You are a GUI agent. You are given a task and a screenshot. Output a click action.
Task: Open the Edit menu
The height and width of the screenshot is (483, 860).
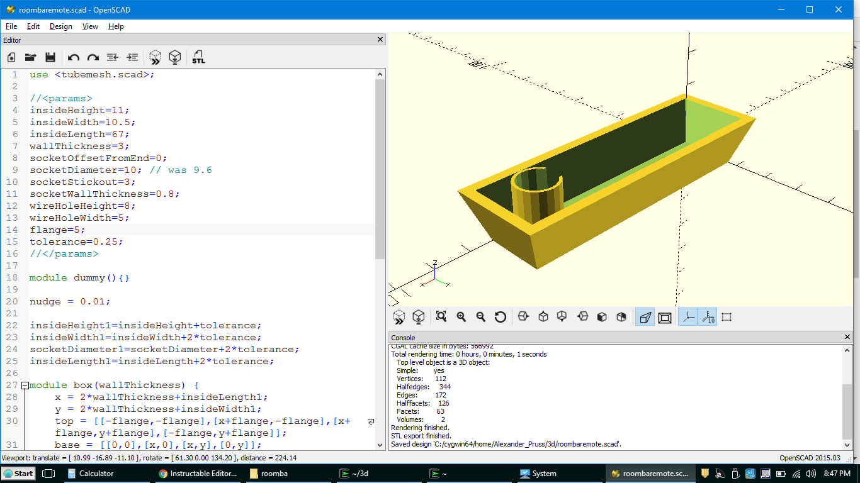tap(33, 26)
